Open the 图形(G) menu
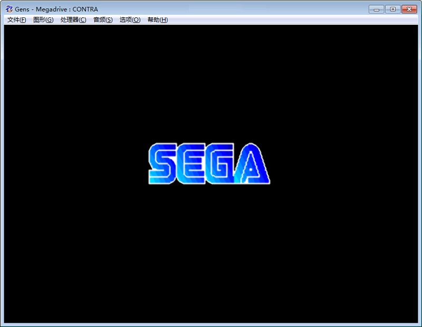Image resolution: width=422 pixels, height=327 pixels. click(43, 20)
